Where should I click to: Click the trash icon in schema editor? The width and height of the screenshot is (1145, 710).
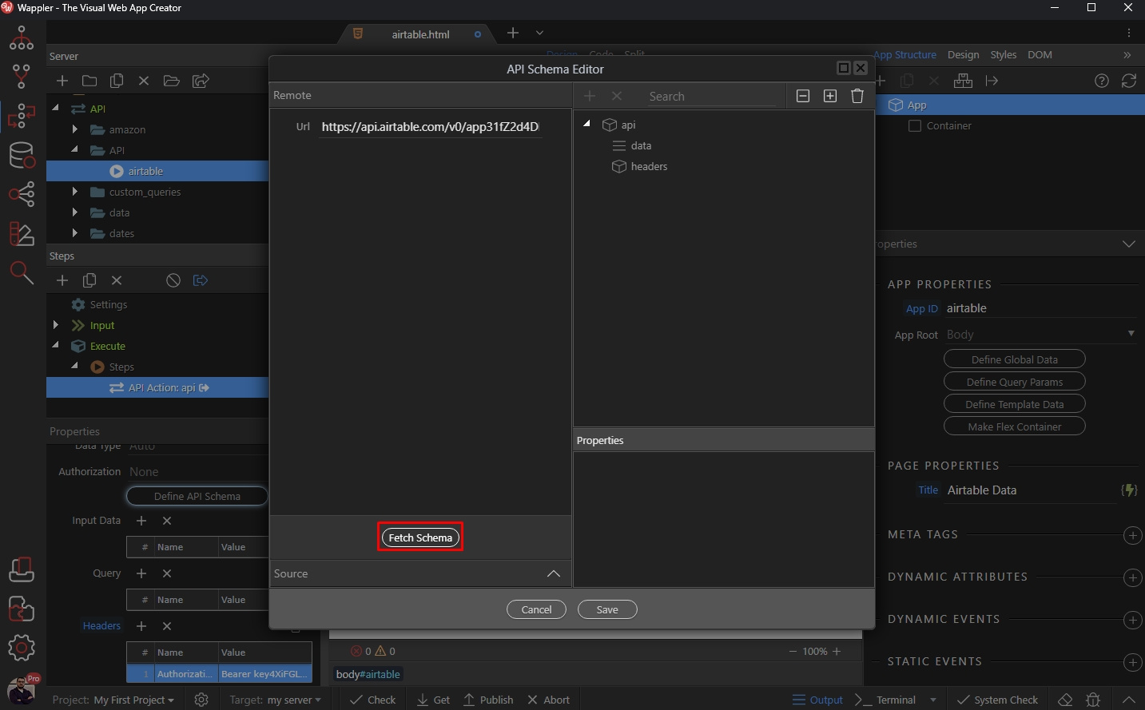(857, 96)
